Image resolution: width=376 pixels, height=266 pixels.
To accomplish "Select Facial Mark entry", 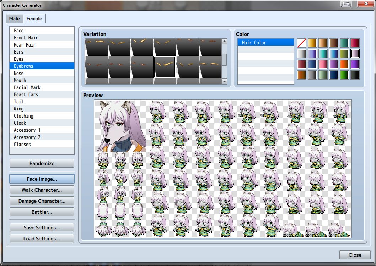I will [42, 87].
